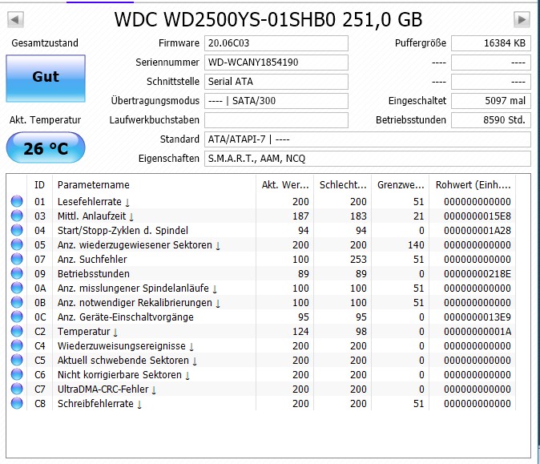
Task: Select status orb for wiederzugewiesener Sektoren row
Action: pyautogui.click(x=17, y=244)
